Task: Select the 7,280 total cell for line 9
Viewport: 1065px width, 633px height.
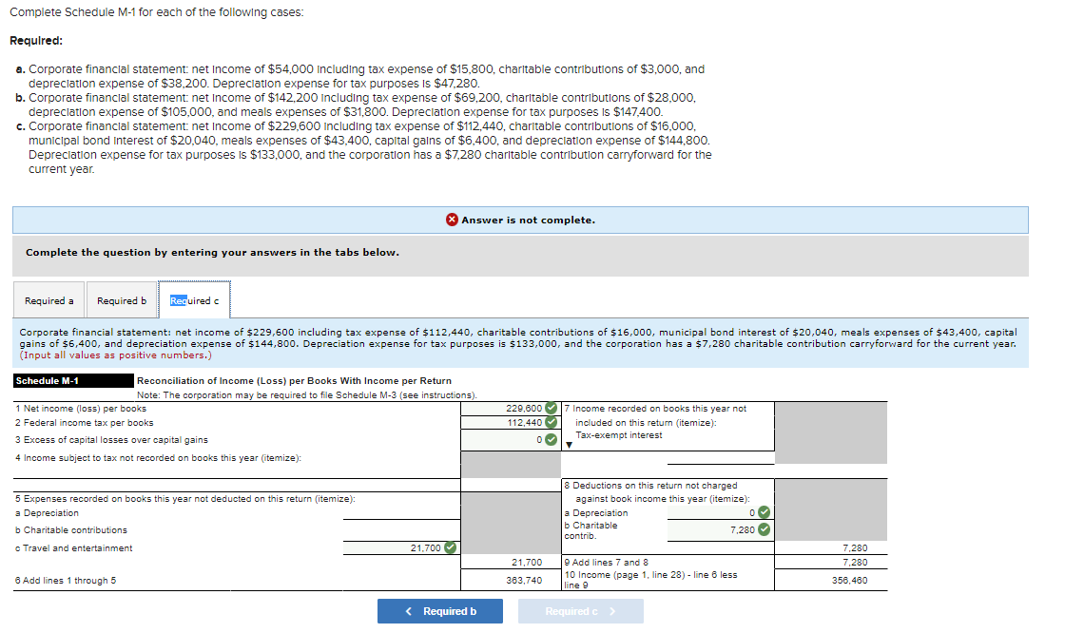Action: pos(855,560)
